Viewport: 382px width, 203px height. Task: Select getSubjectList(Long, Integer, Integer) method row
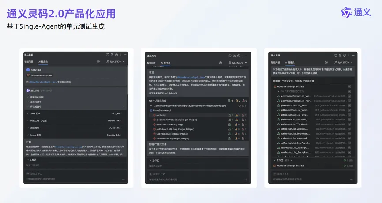198,129
